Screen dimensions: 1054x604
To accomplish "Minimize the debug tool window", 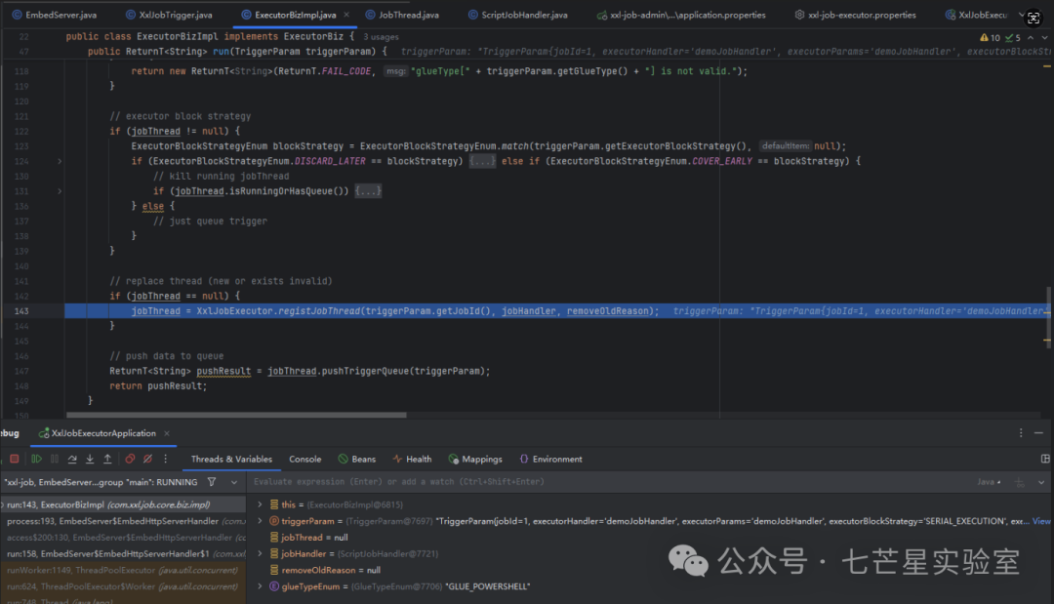I will tap(1038, 433).
